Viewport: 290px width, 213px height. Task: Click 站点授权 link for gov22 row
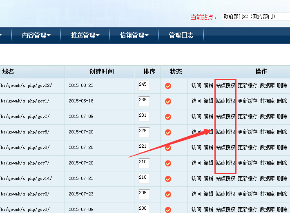tap(225, 85)
